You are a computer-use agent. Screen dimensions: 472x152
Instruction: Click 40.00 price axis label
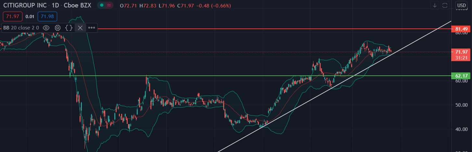coord(462,129)
